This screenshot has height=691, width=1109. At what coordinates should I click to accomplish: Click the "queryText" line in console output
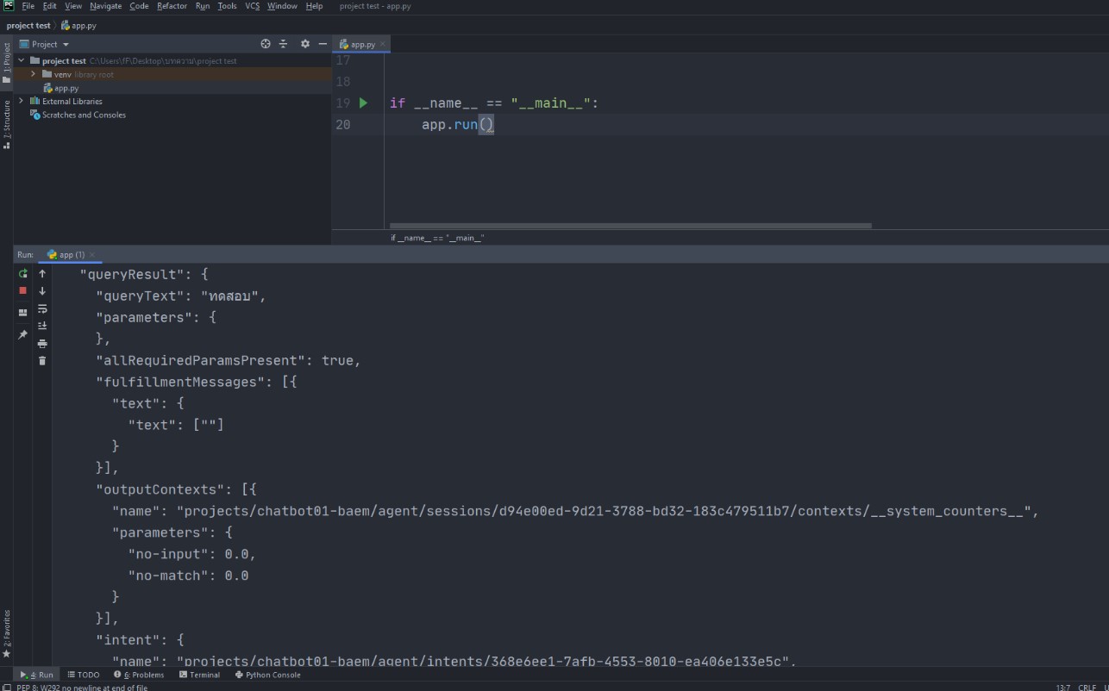pyautogui.click(x=180, y=296)
